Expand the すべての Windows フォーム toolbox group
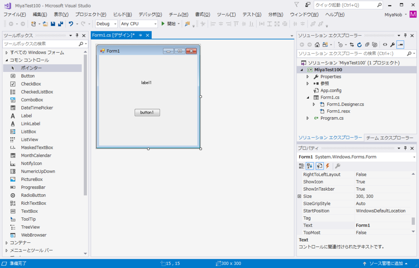 tap(7, 53)
